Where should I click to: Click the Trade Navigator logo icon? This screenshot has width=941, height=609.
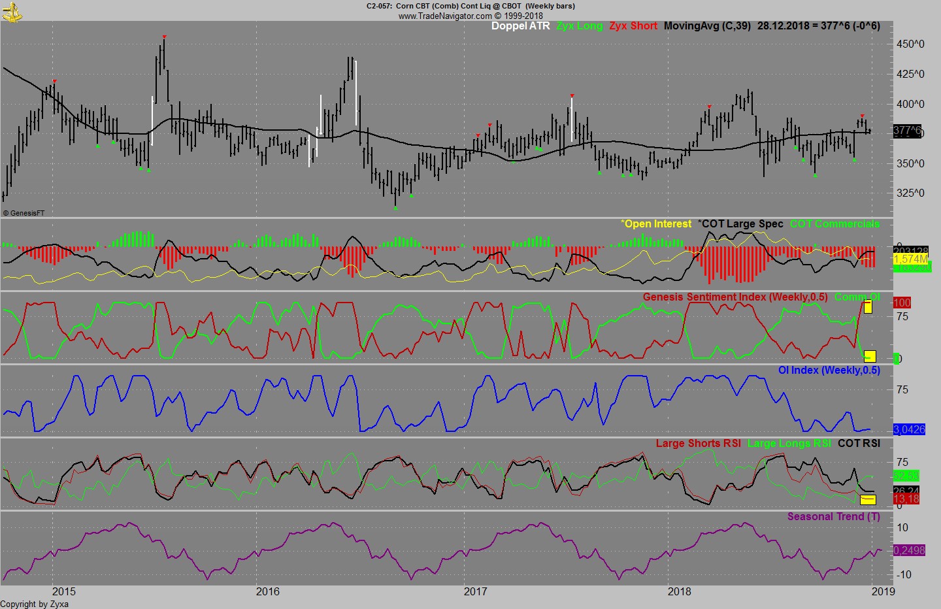click(x=12, y=11)
